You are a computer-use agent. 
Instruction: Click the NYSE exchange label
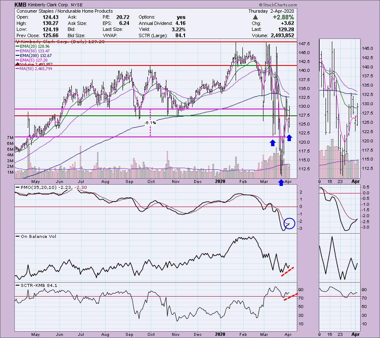(76, 5)
